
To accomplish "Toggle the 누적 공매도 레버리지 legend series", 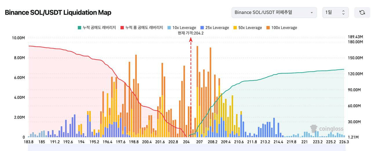I will pyautogui.click(x=97, y=28).
